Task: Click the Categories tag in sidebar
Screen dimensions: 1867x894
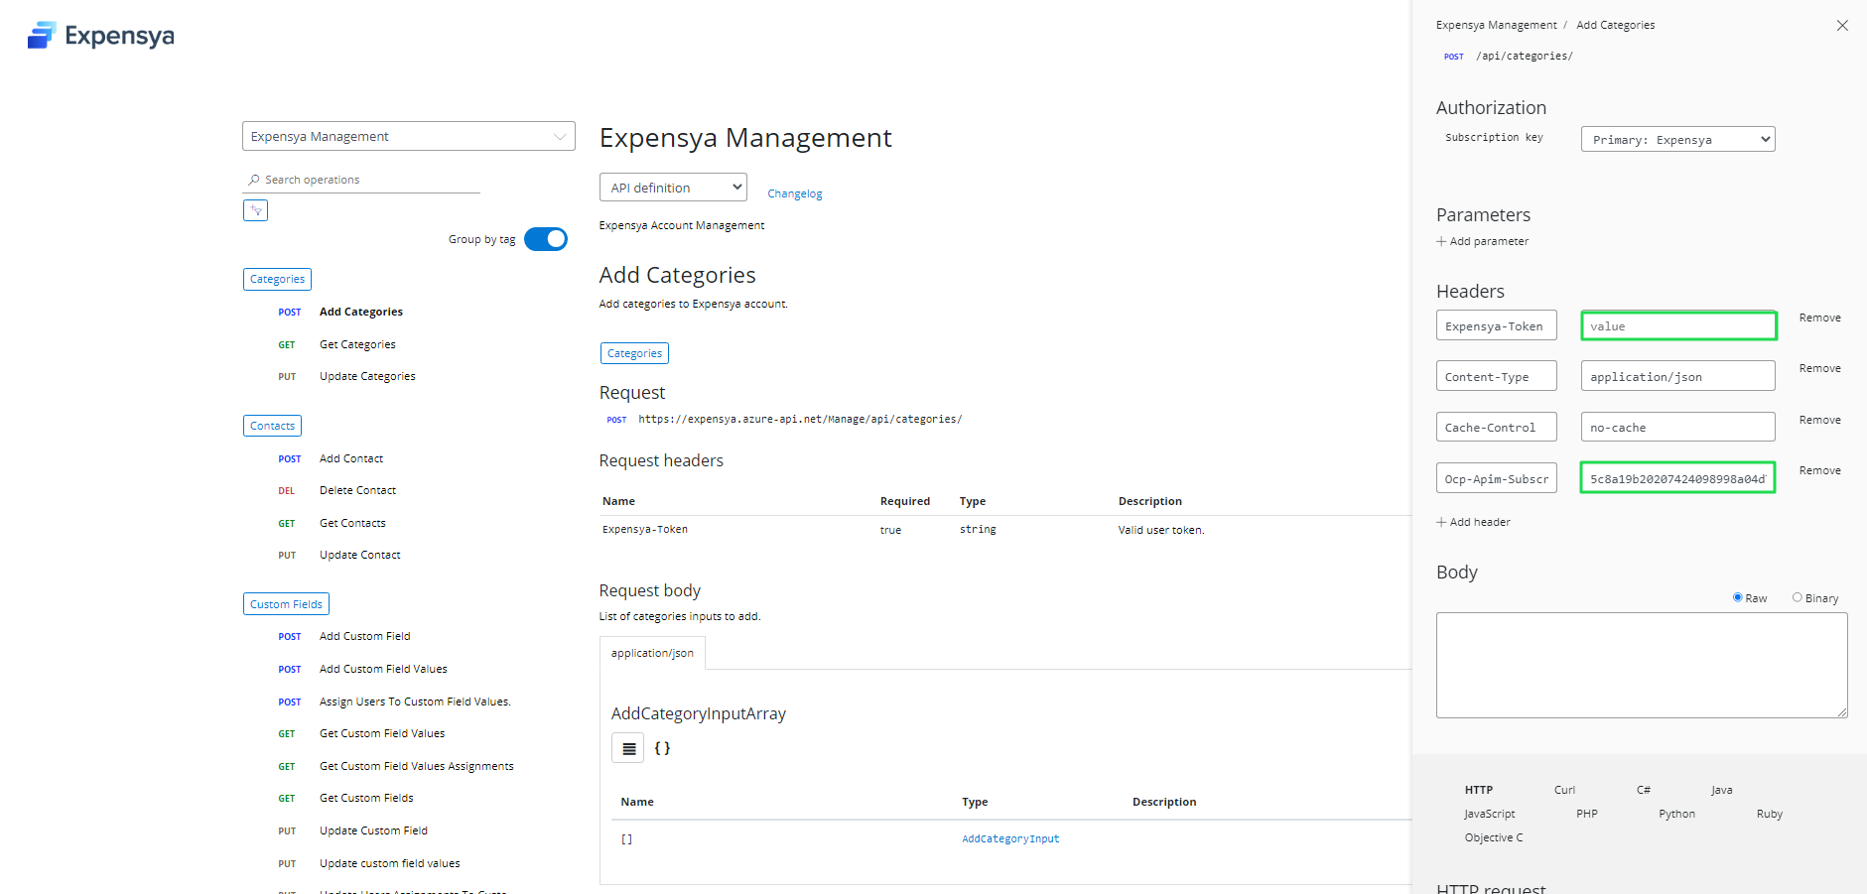Action: pos(277,279)
